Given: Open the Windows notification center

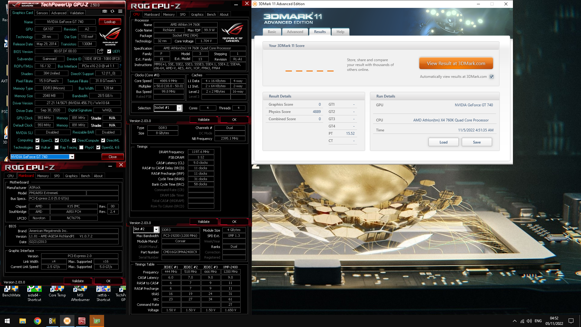Looking at the screenshot, I should click(x=571, y=321).
